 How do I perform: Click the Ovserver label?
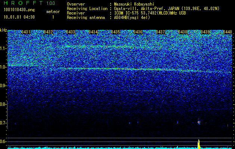76,4
